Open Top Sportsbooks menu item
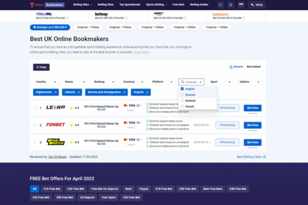 coord(130,5)
